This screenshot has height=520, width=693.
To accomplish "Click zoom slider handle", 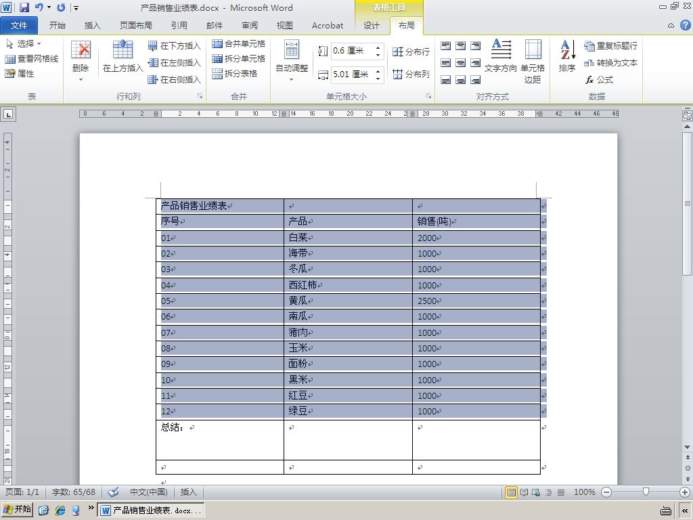I will point(646,492).
